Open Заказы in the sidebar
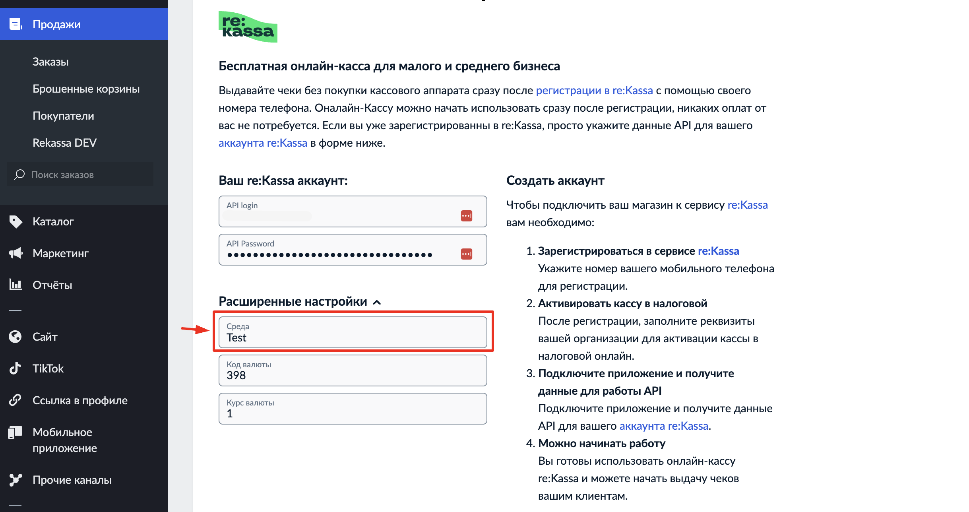 click(50, 62)
